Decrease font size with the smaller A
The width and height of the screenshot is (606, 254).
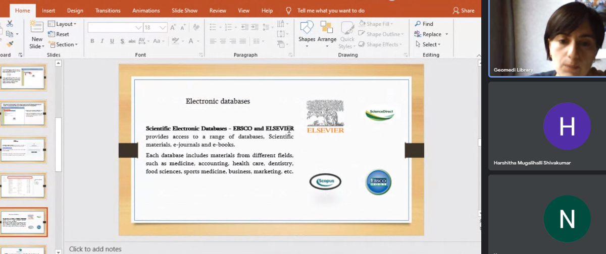(x=183, y=27)
